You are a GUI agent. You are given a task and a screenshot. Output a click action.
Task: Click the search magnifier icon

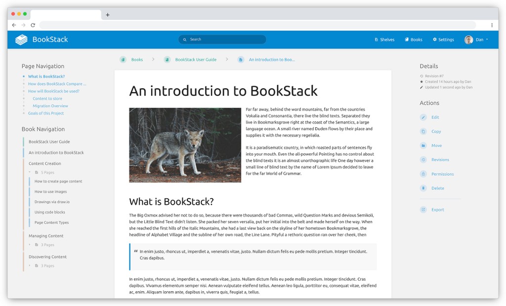185,39
